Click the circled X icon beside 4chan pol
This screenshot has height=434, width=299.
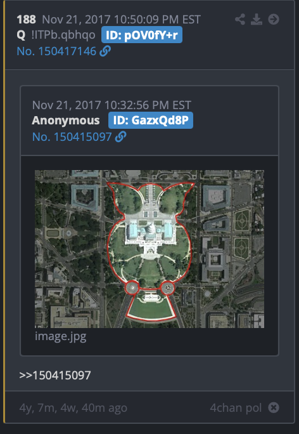(274, 407)
